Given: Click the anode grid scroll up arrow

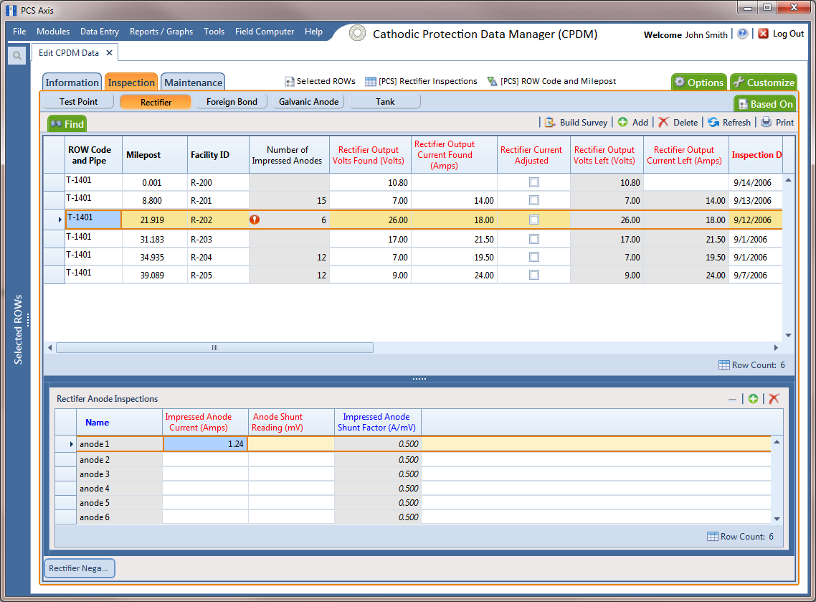Looking at the screenshot, I should (777, 442).
